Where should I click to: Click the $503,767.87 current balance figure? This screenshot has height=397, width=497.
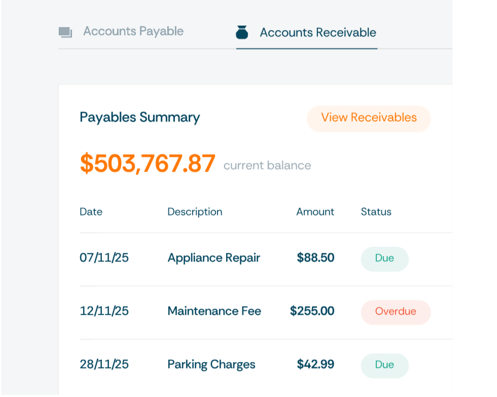point(148,164)
